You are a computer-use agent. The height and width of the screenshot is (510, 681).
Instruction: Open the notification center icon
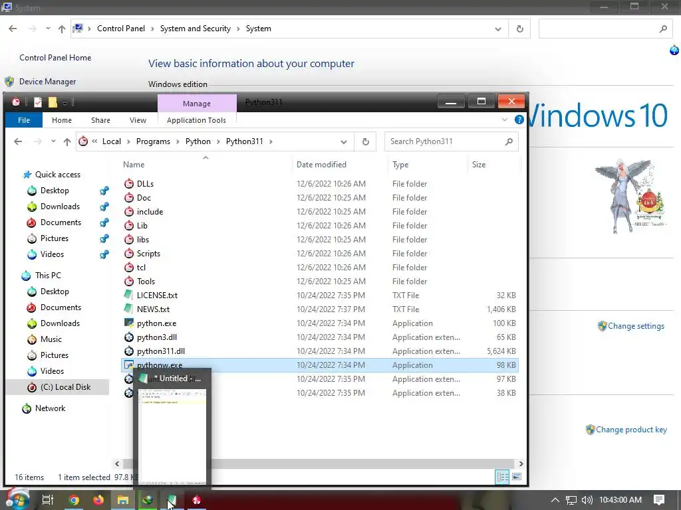click(x=659, y=500)
